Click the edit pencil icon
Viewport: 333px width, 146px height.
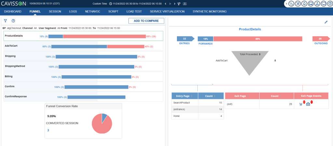(x=326, y=22)
